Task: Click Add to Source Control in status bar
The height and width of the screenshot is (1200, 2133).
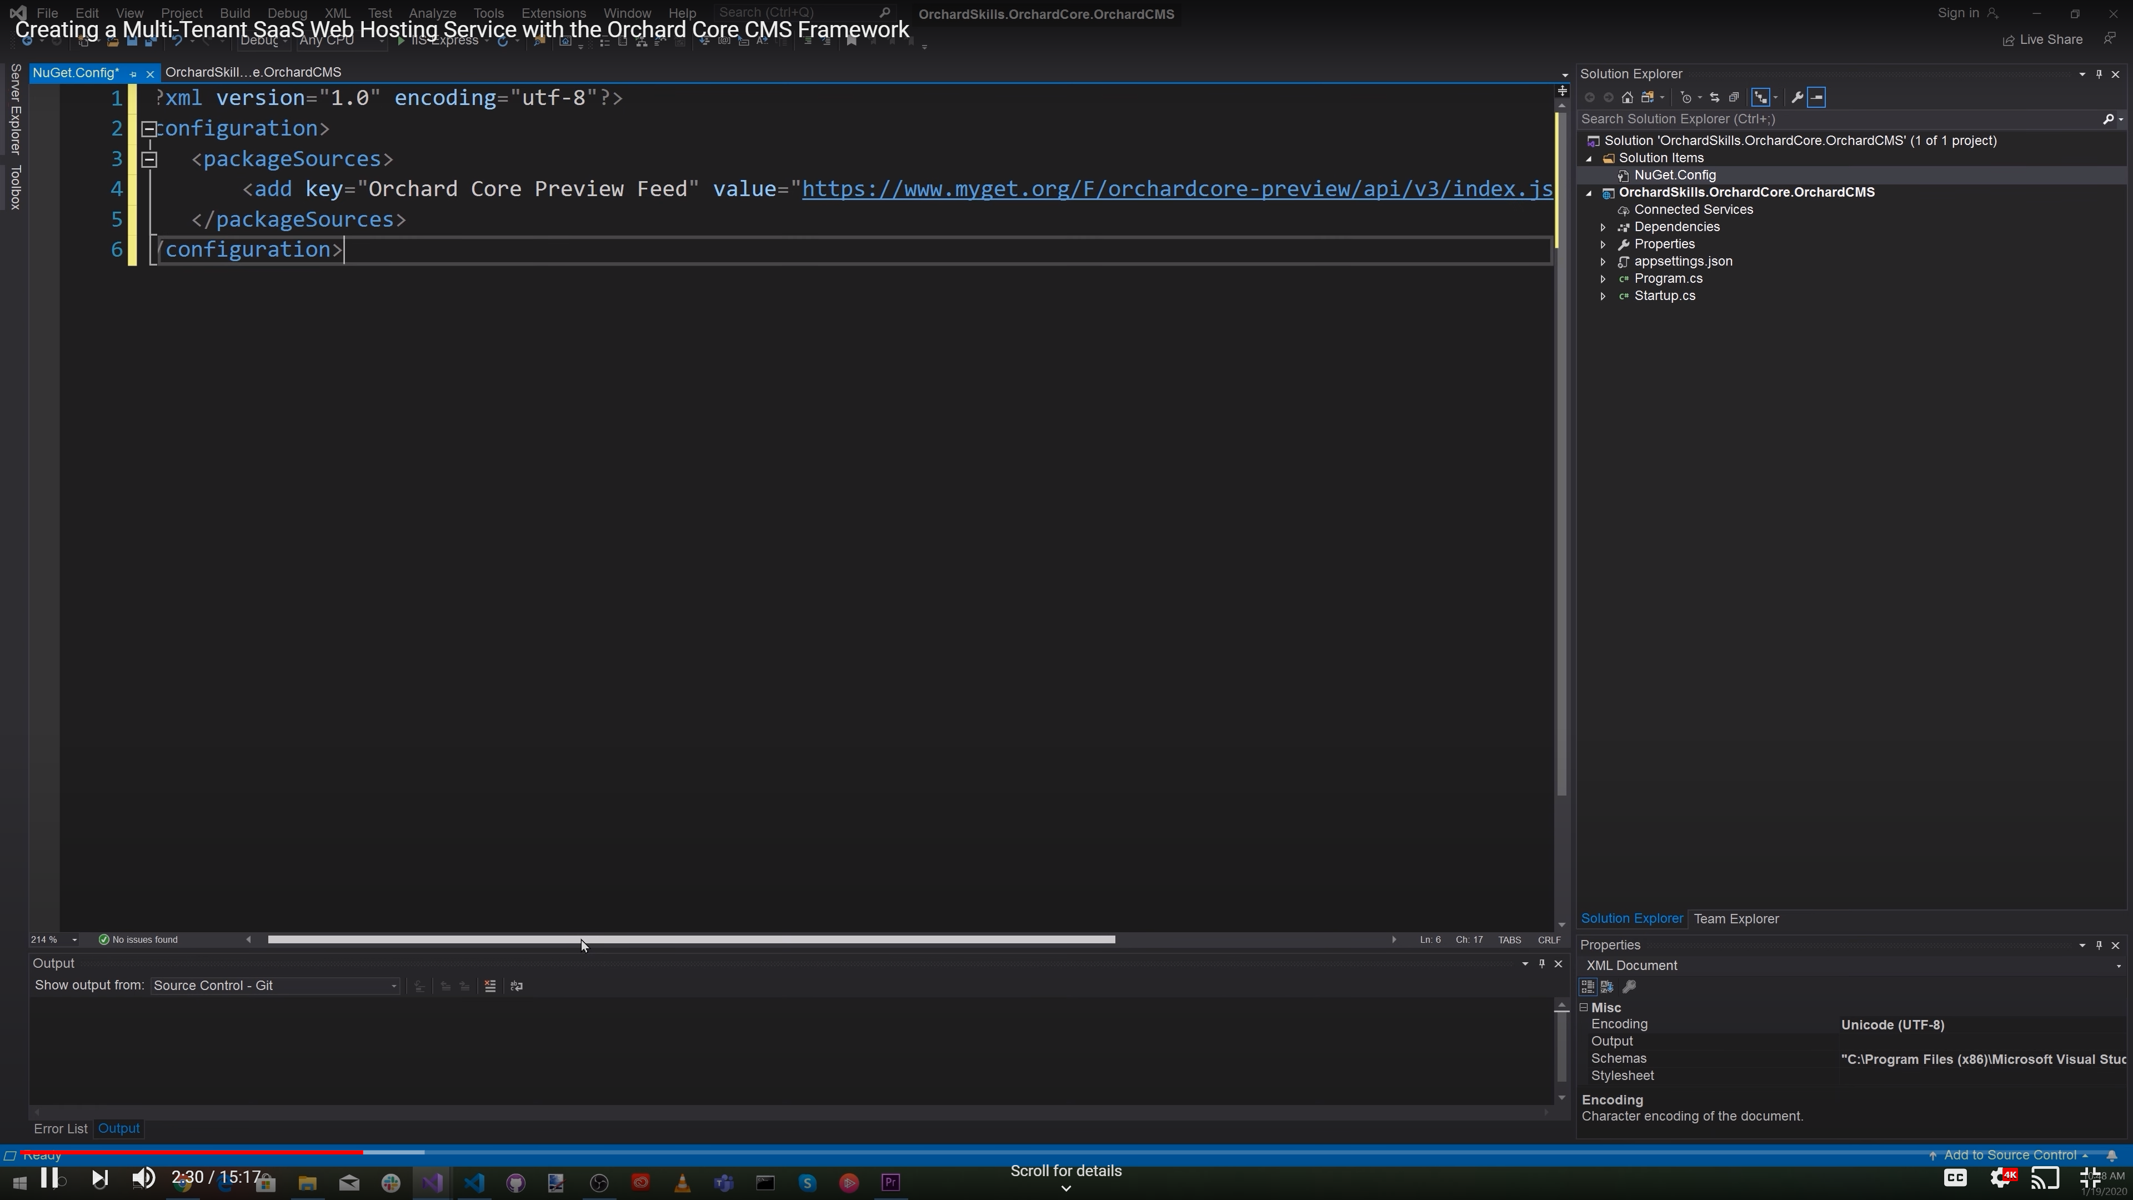Action: tap(2009, 1156)
